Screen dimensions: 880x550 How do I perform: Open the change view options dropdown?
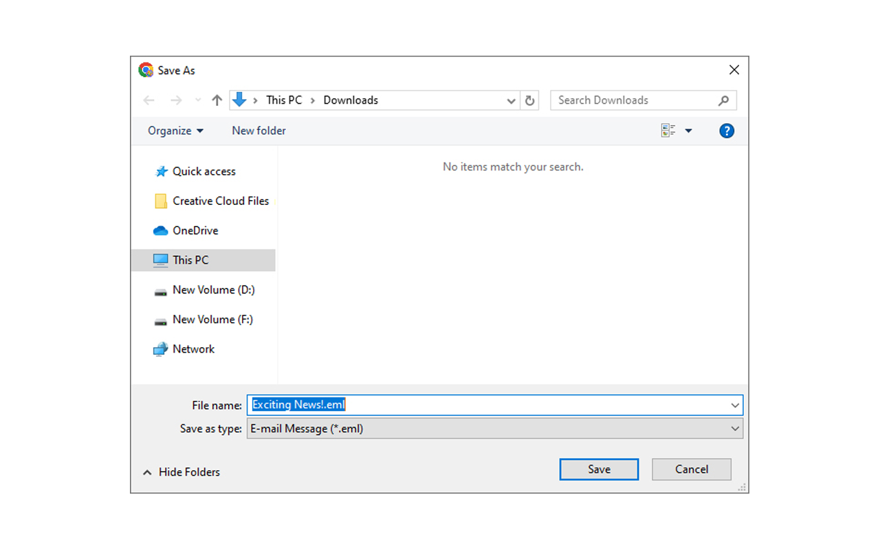click(688, 130)
